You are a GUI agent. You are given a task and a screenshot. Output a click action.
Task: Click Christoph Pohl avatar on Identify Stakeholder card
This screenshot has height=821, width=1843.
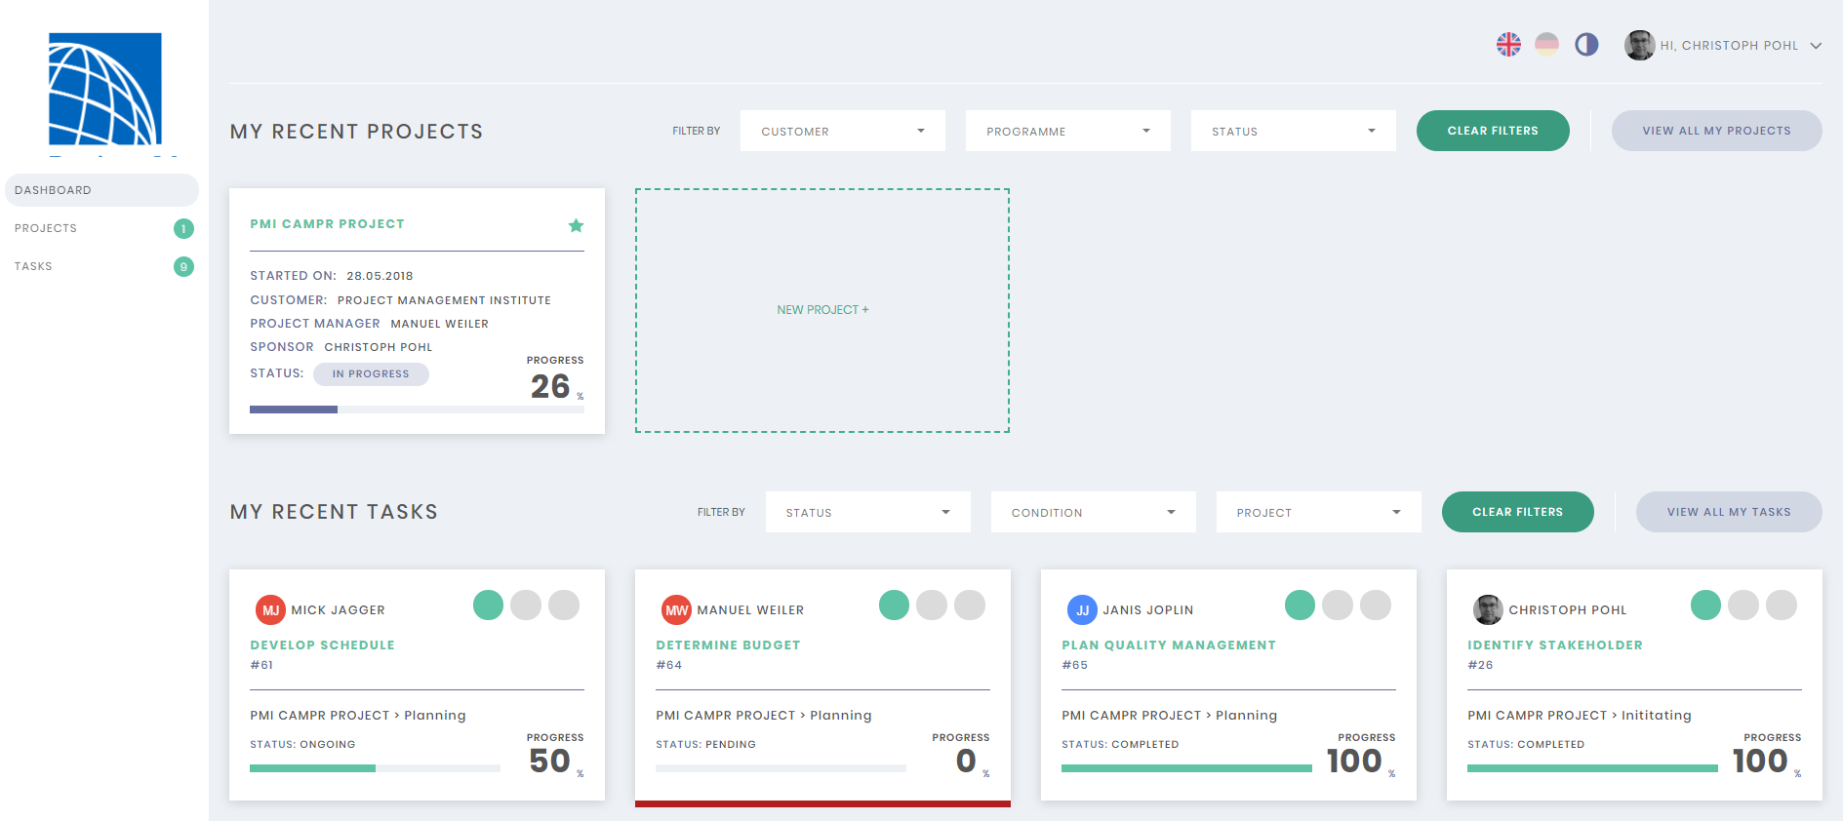click(x=1488, y=610)
